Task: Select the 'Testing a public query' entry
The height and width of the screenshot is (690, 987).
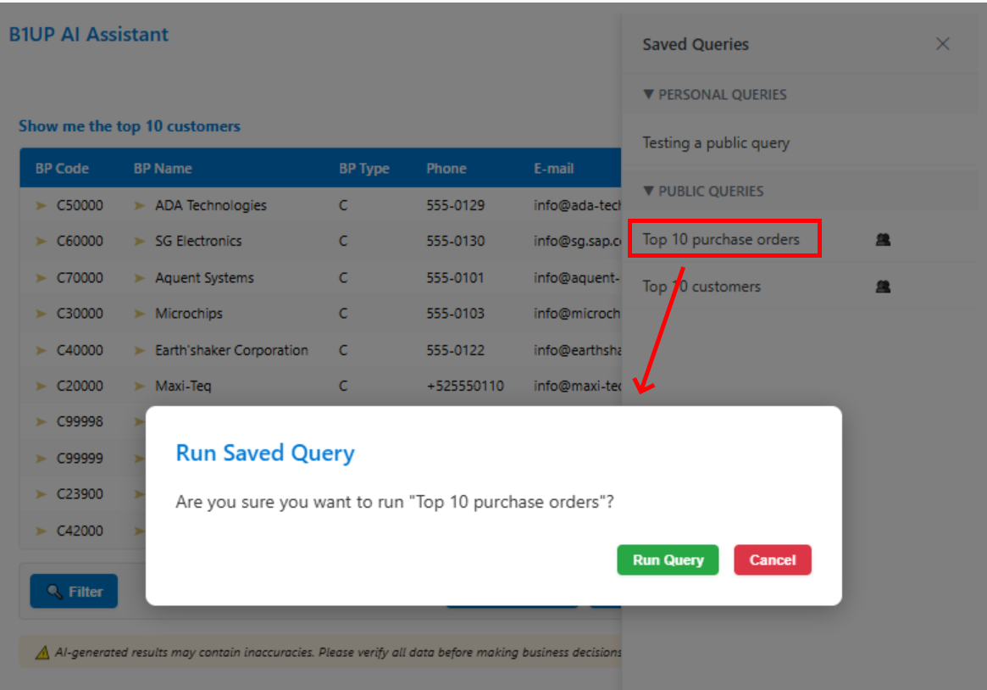Action: click(715, 142)
